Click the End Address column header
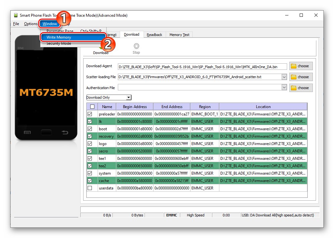 172,107
